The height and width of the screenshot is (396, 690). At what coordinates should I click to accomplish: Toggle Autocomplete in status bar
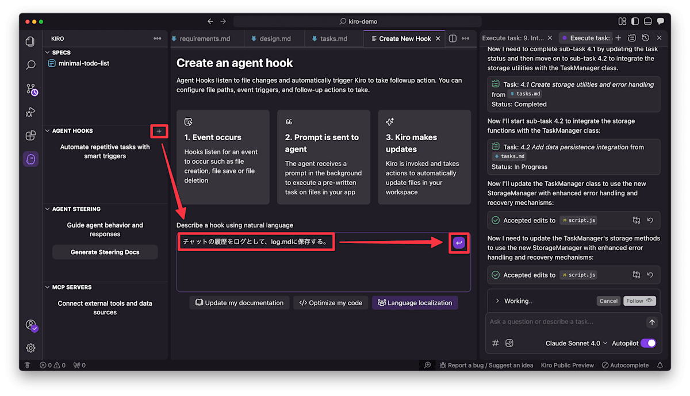click(x=625, y=366)
